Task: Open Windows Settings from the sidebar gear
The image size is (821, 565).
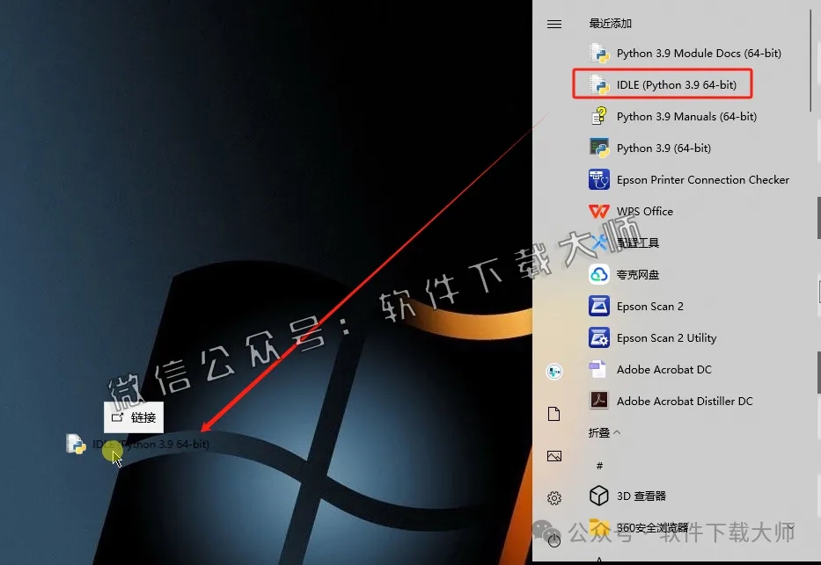Action: coord(553,496)
